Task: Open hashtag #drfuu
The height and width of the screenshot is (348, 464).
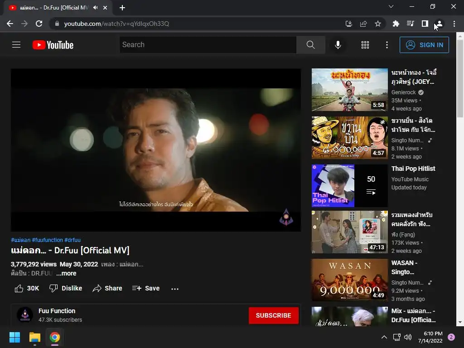Action: click(x=72, y=240)
